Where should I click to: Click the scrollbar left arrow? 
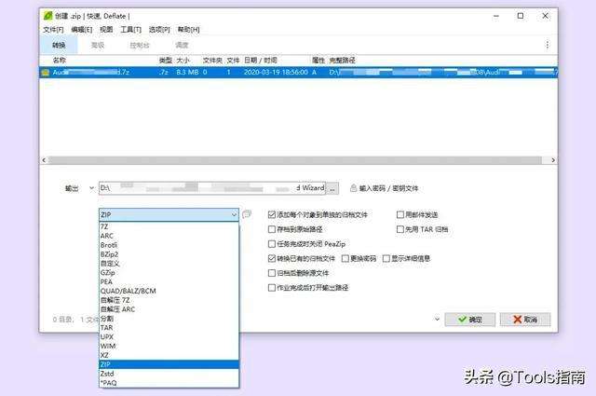[x=44, y=160]
